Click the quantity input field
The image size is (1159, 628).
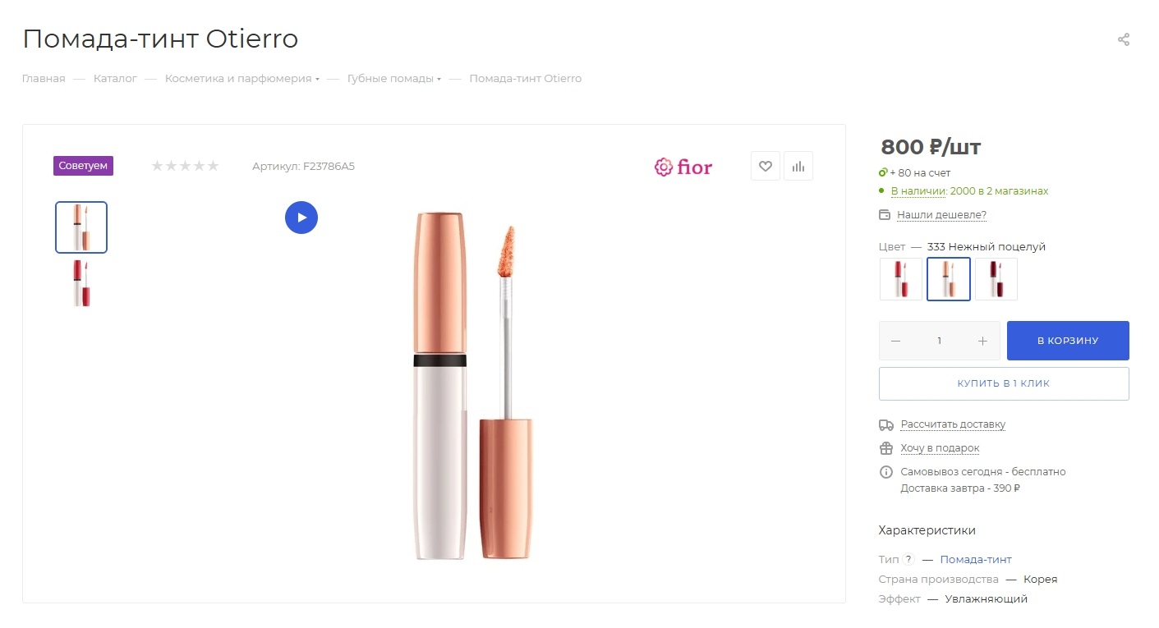click(x=940, y=341)
